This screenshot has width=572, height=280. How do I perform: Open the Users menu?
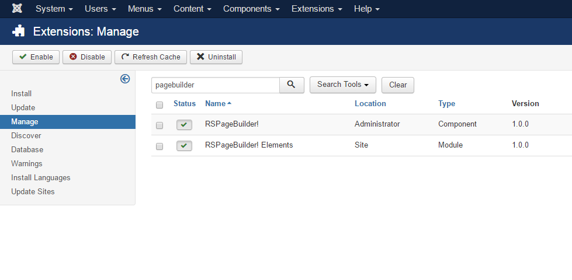click(x=100, y=9)
